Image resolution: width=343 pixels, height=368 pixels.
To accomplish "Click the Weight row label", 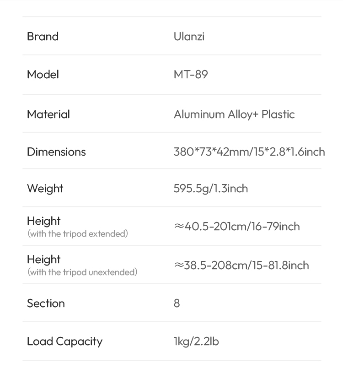I will coord(45,189).
